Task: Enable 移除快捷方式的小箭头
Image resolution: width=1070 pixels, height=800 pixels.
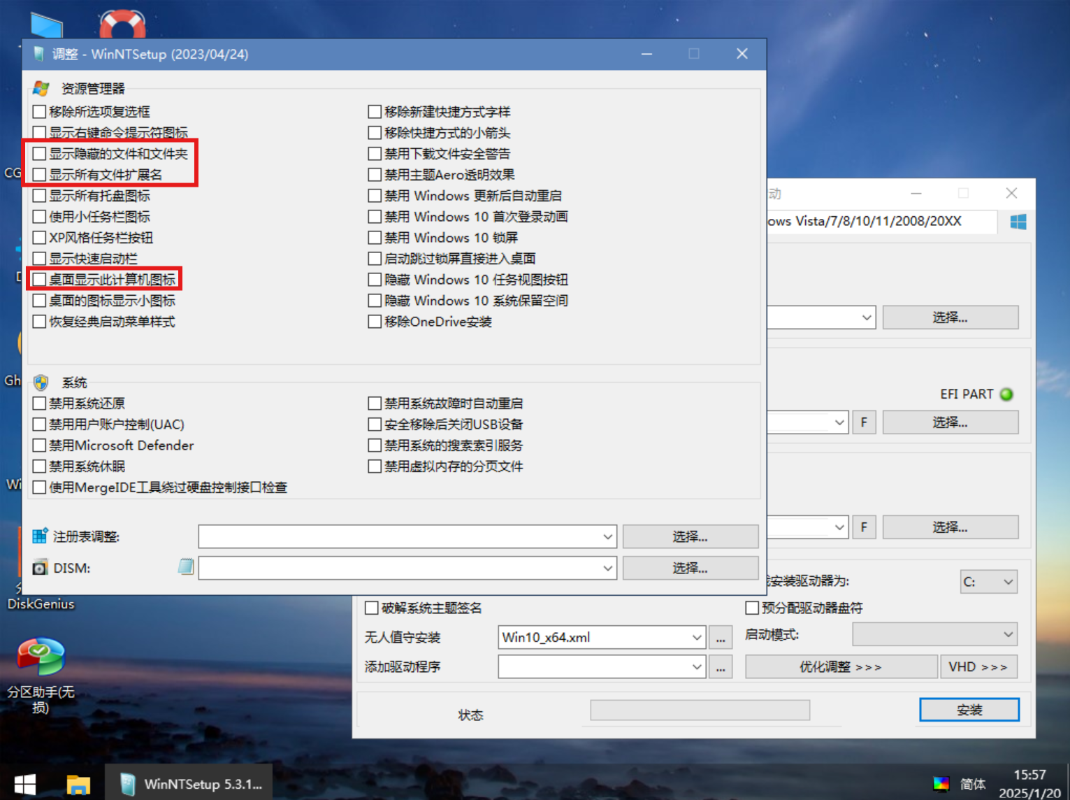Action: [x=375, y=132]
